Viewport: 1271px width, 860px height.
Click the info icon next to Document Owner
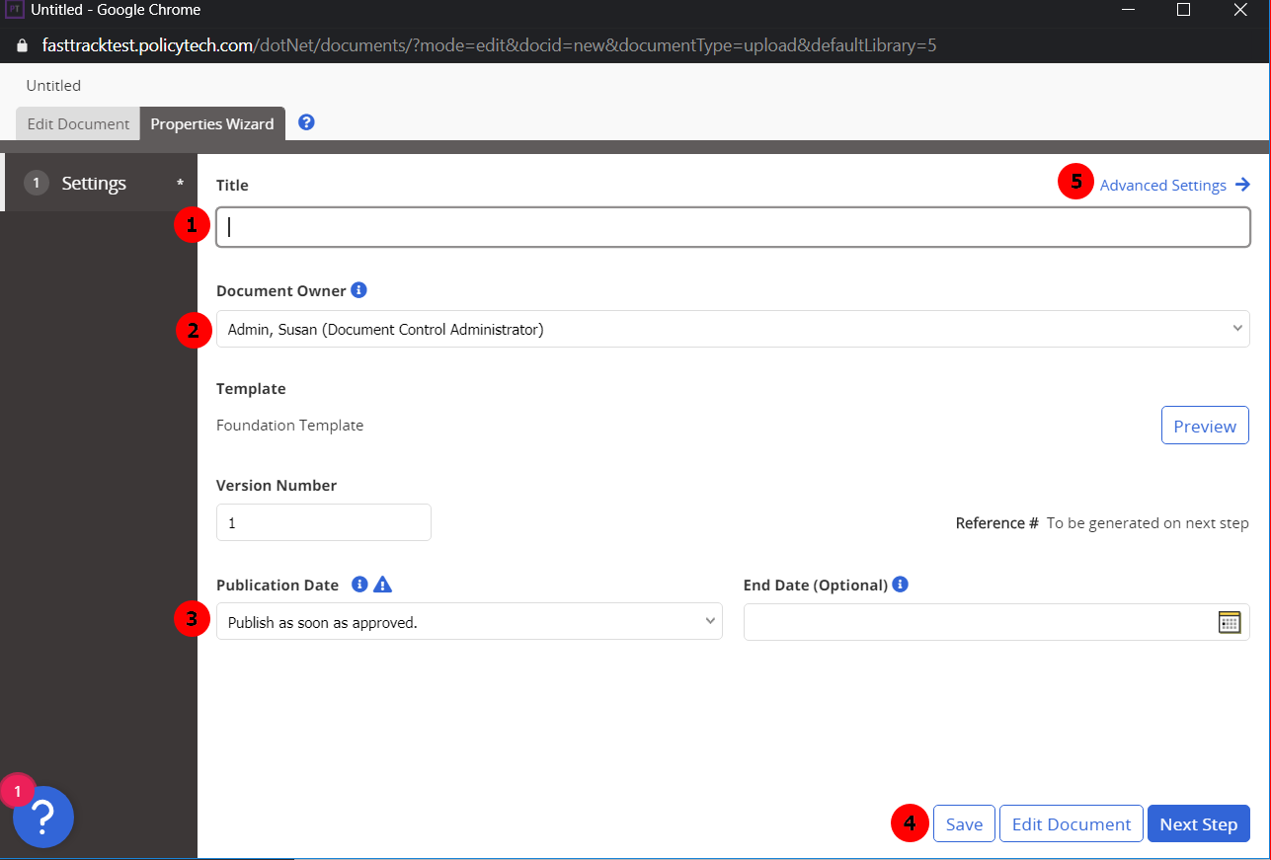click(359, 289)
